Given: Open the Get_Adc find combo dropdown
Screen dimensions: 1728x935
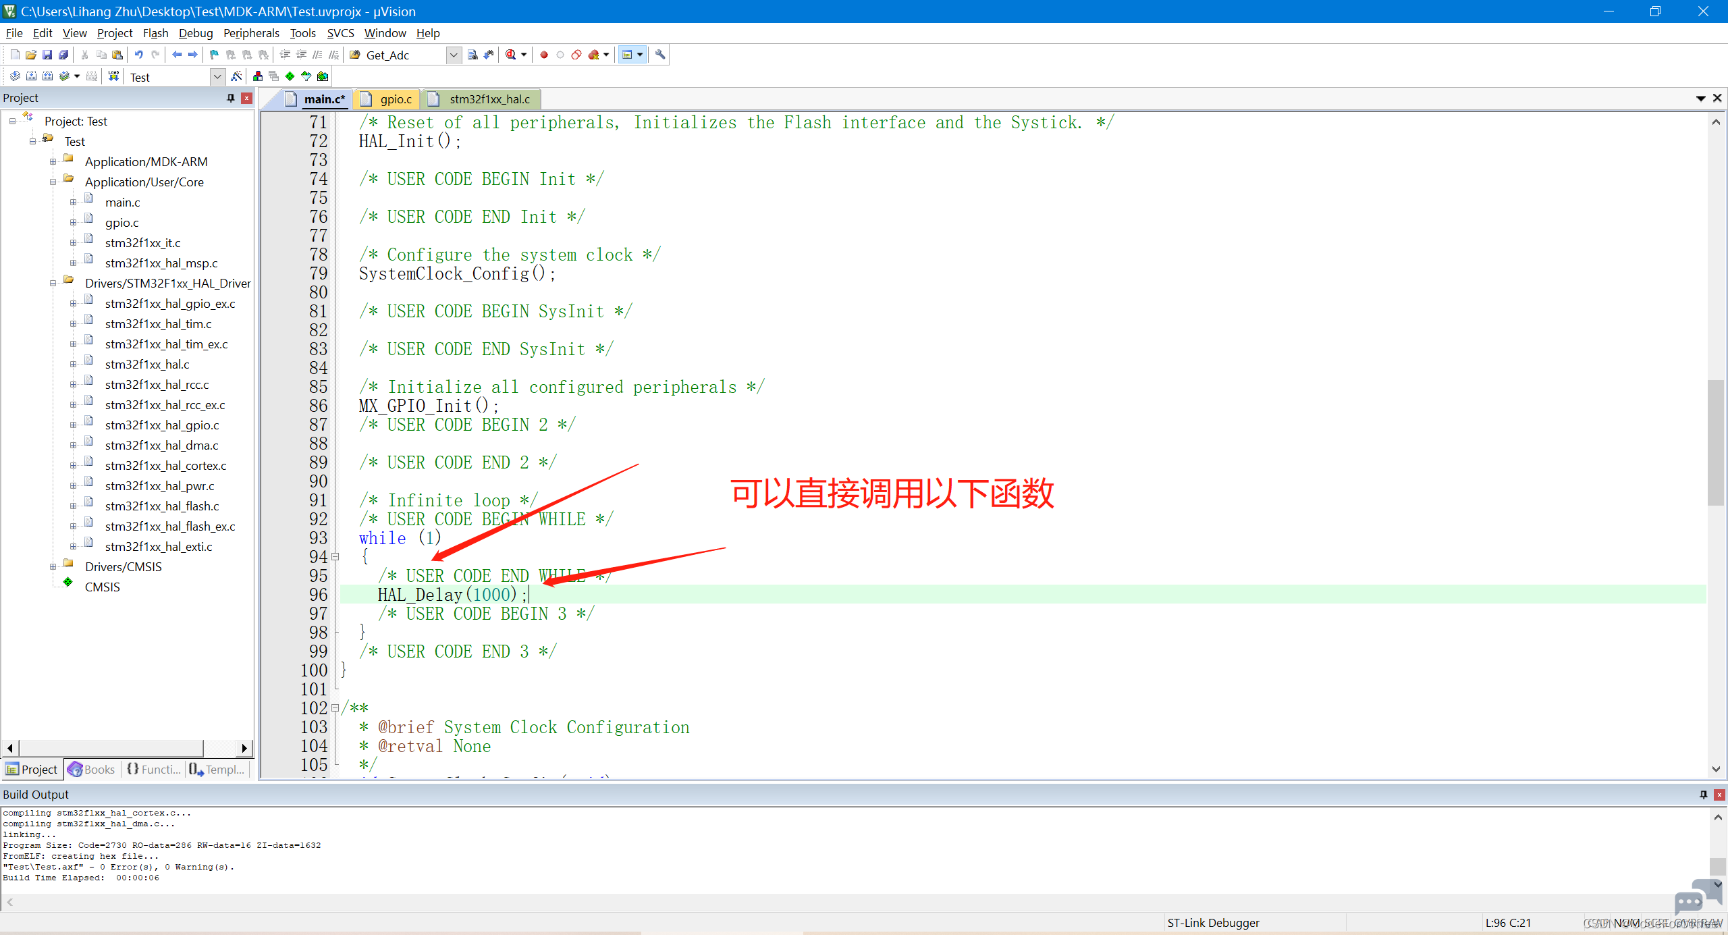Looking at the screenshot, I should pos(454,55).
